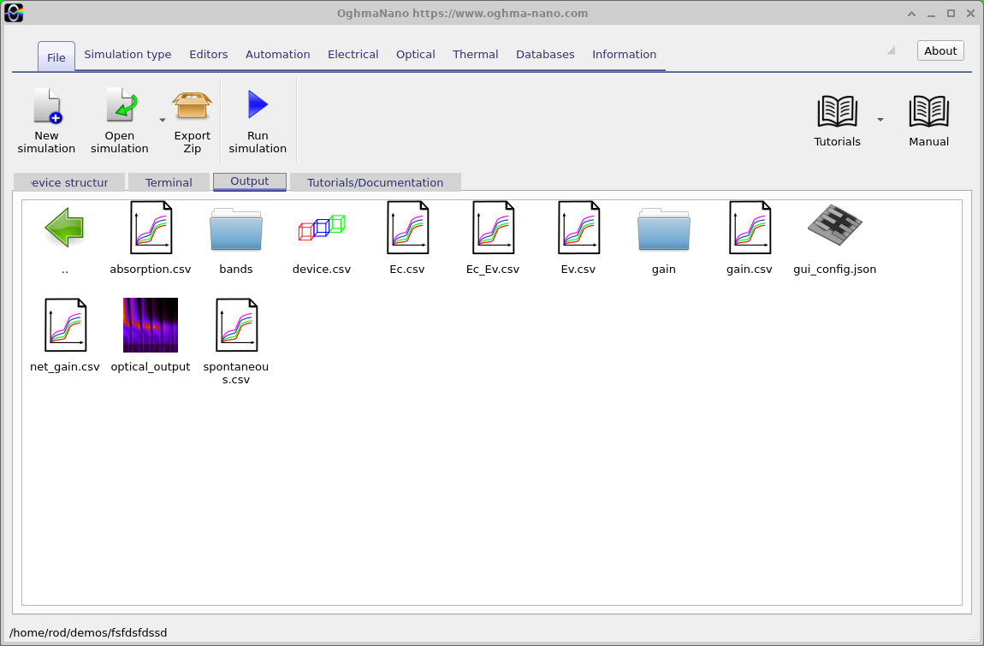The image size is (984, 646).
Task: Switch to the Terminal tab
Action: click(x=169, y=183)
